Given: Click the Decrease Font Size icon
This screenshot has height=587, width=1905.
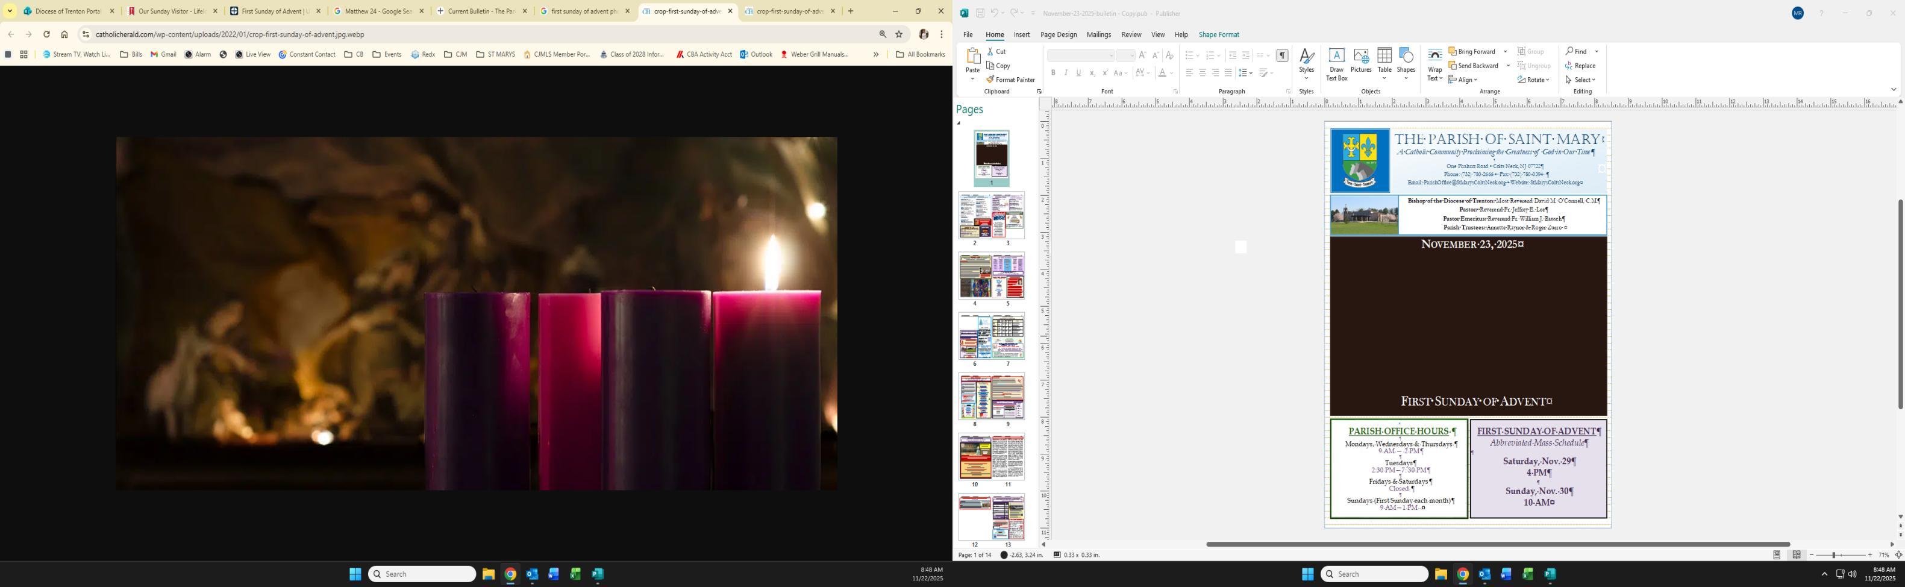Looking at the screenshot, I should (x=1156, y=55).
